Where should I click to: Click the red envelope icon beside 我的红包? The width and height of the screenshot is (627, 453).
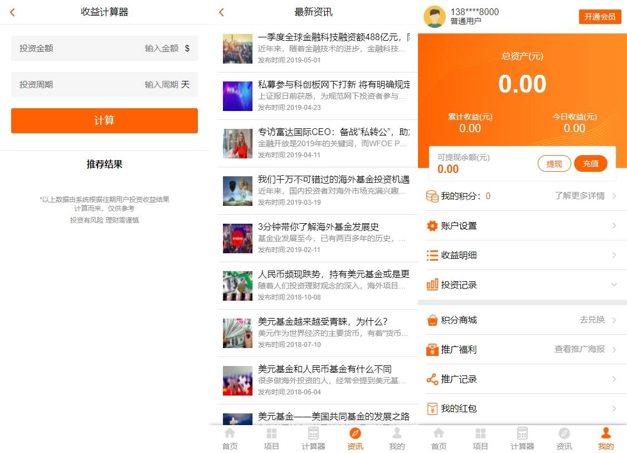click(432, 409)
